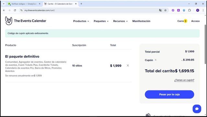
Task: Remove the applied coupon
Action: (x=155, y=60)
